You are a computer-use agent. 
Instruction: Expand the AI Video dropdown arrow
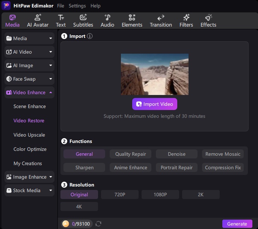[x=51, y=52]
